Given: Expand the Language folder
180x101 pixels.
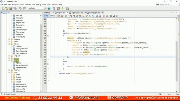Looking at the screenshot, I should click(9, 56).
